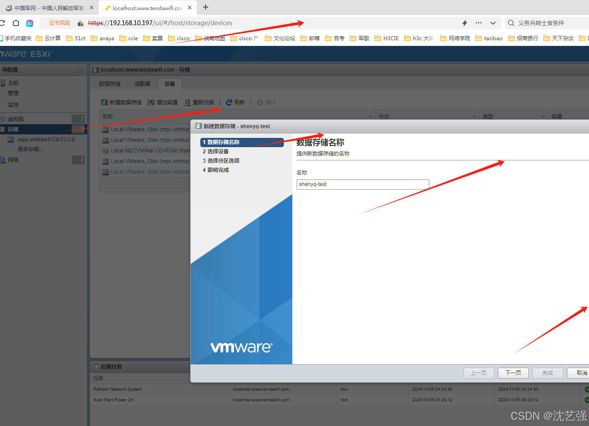The image size is (589, 426).
Task: Open the 文化论坛 bookmark folder
Action: (280, 38)
